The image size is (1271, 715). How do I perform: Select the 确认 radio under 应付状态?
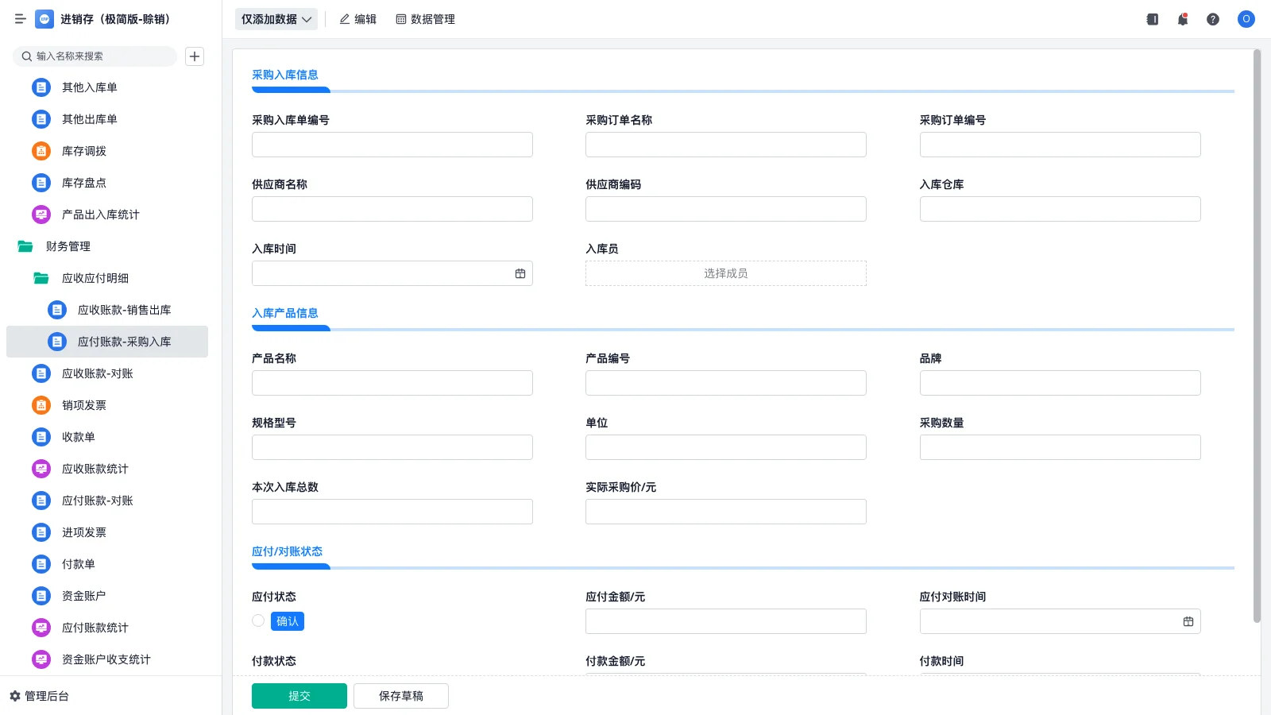coord(257,620)
